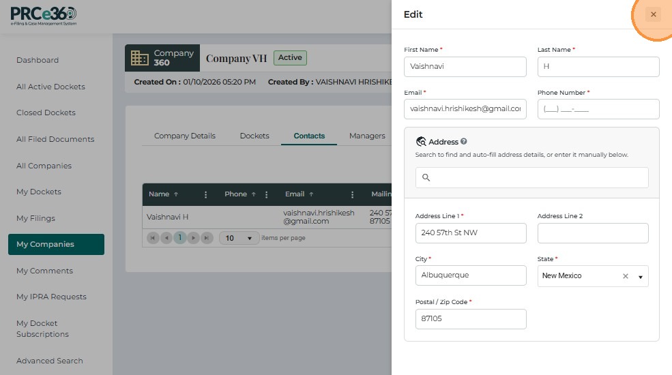Image resolution: width=672 pixels, height=375 pixels.
Task: Open My Docket Subscriptions in sidebar
Action: click(x=42, y=329)
